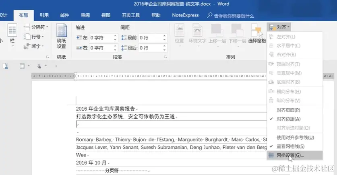Open the 分隔符 breaks dropdown
This screenshot has width=337, height=175.
coord(36,27)
